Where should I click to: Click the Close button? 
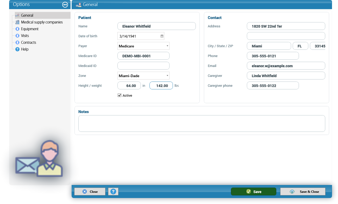point(90,191)
